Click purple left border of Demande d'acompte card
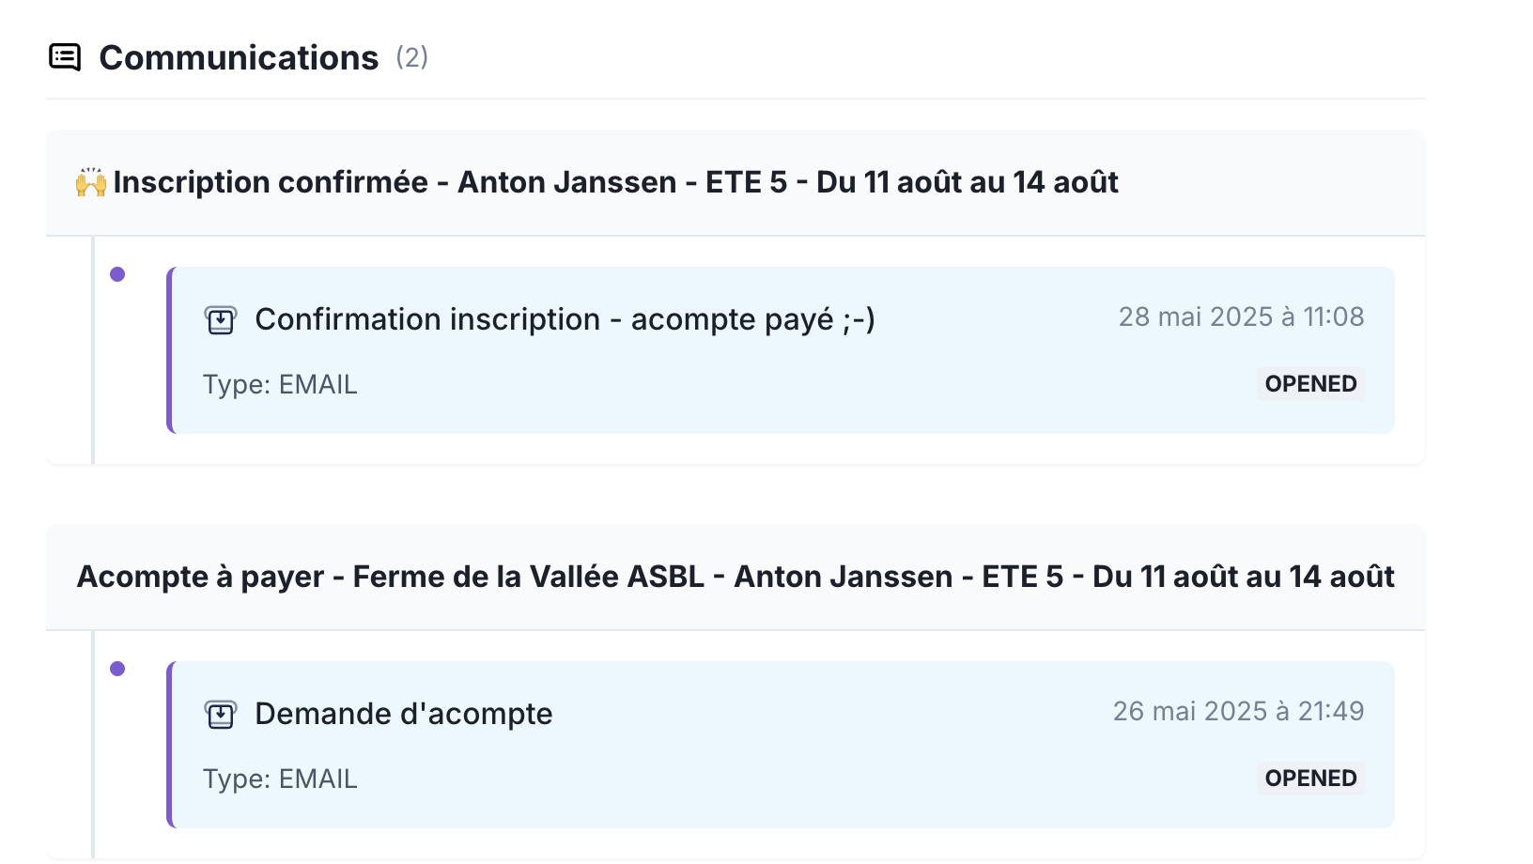Viewport: 1533px width, 864px height. point(170,745)
